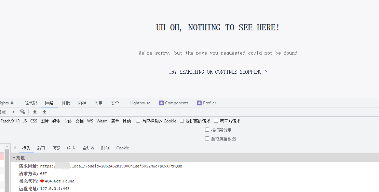Open the 时间 details tab
The width and height of the screenshot is (379, 192).
tap(105, 148)
